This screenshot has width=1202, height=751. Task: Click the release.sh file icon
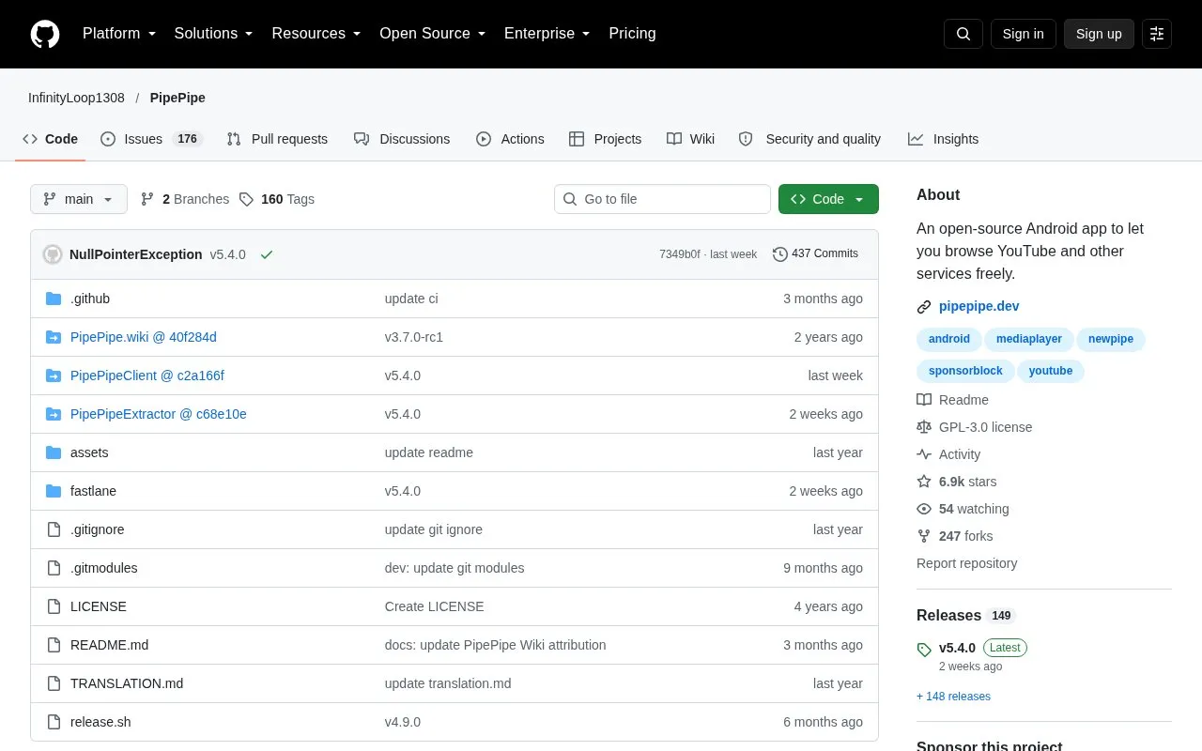click(x=54, y=722)
